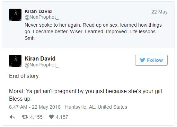
Task: Open Huntsville, AL, United States location
Action: pos(96,107)
